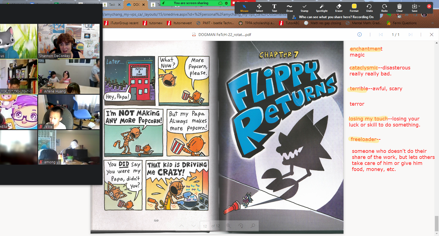The height and width of the screenshot is (236, 439).
Task: Select the among us video tile
Action: click(x=69, y=147)
